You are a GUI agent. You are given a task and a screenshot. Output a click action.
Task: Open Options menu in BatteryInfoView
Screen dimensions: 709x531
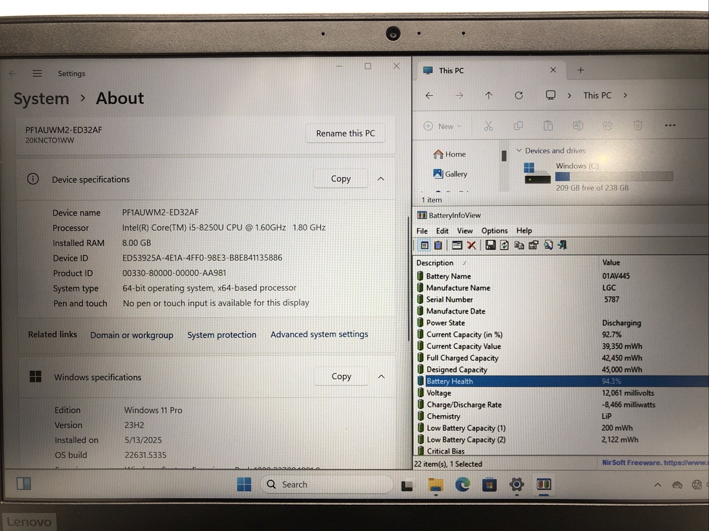point(494,231)
